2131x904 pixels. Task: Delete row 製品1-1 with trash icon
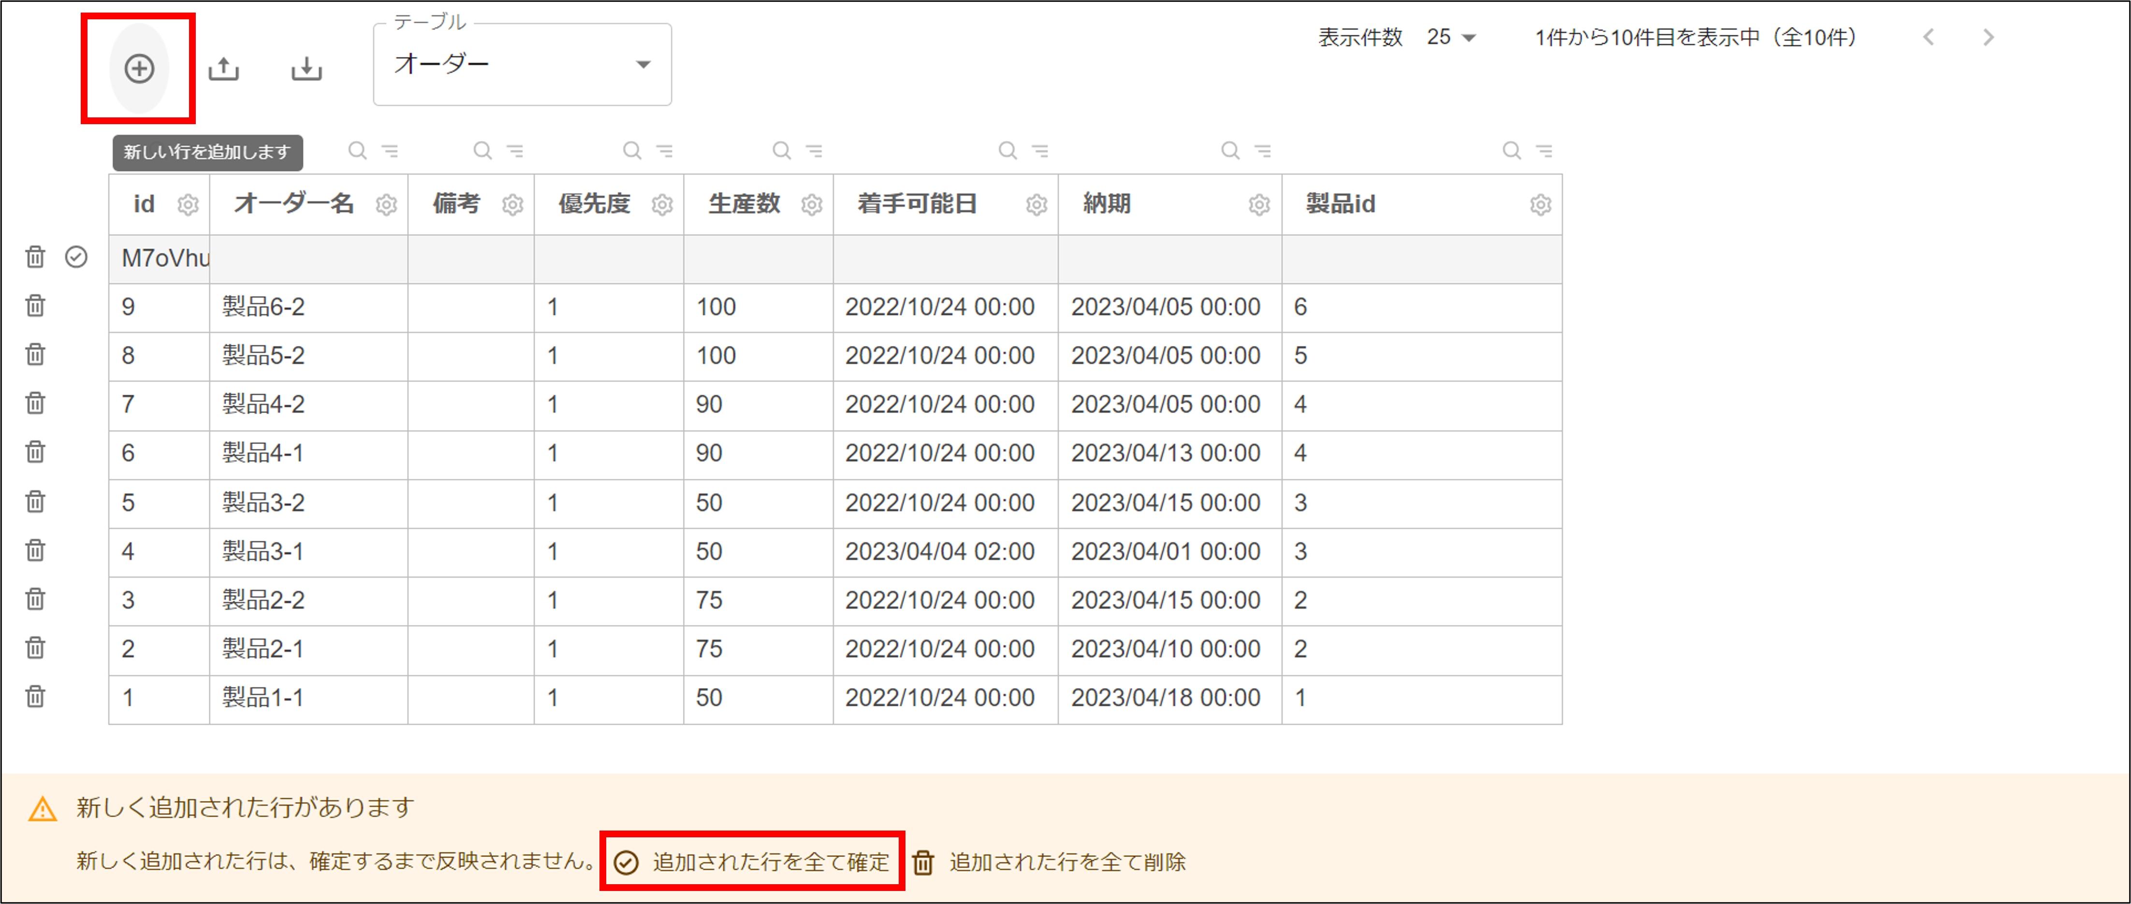click(x=35, y=697)
